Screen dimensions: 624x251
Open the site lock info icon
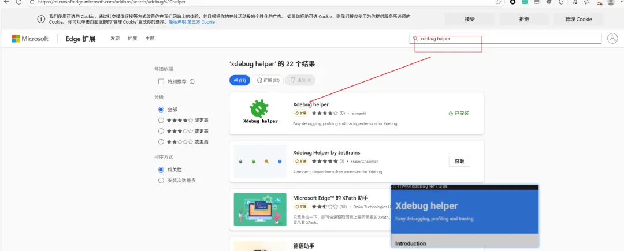[32, 2]
